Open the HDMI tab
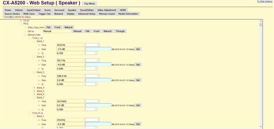Viewport: 274px width, 129px height. point(123,10)
